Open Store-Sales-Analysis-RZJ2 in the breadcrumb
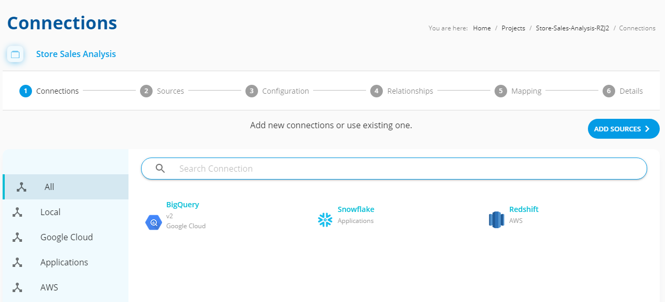The height and width of the screenshot is (302, 665). click(x=573, y=28)
